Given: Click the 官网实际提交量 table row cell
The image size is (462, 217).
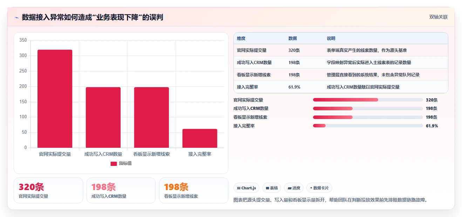Looking at the screenshot, I should (x=252, y=50).
